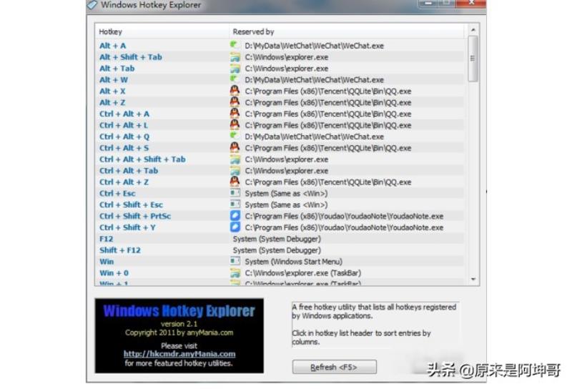Click the WeChat icon in Ctrl + Alt + Q row
This screenshot has width=572, height=389.
click(x=235, y=136)
